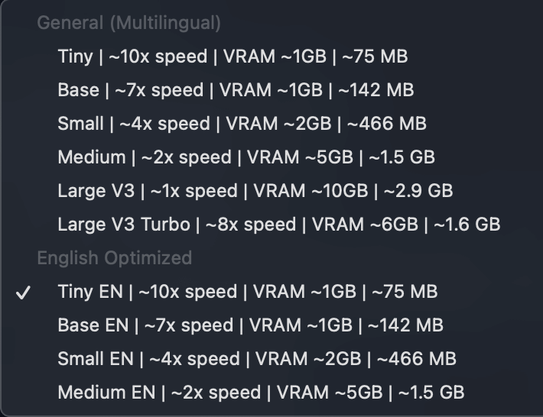
Task: Click the English Optimized section header
Action: click(x=114, y=258)
